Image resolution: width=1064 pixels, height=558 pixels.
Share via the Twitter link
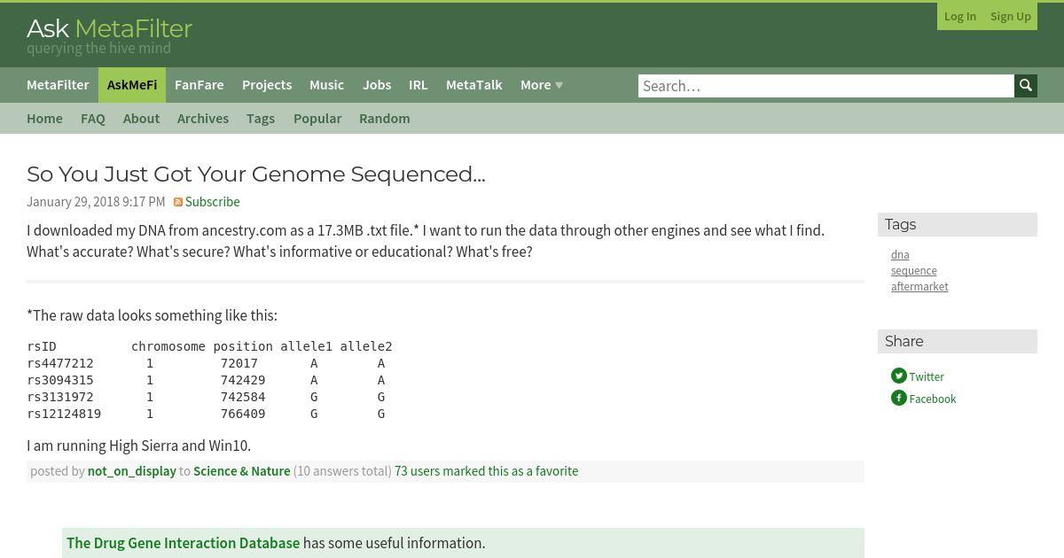pos(927,377)
